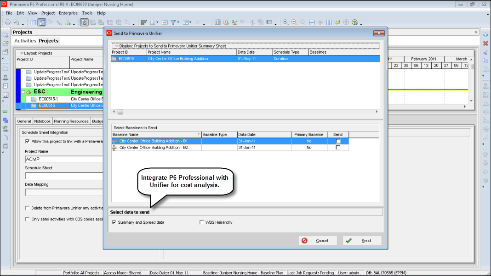The height and width of the screenshot is (276, 491).
Task: Click the Data Date header in baselines
Action: point(264,135)
